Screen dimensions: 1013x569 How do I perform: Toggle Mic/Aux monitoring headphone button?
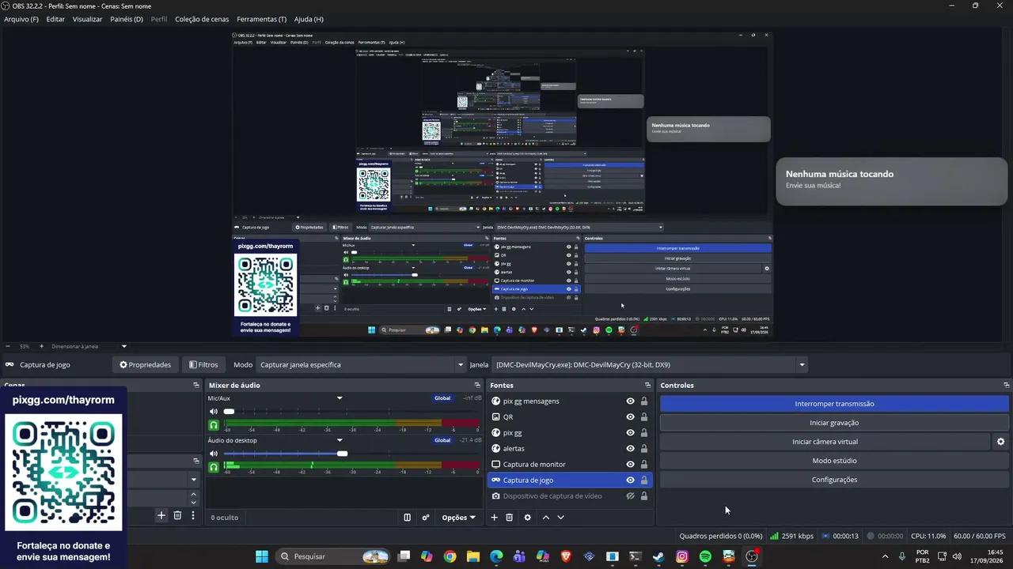pyautogui.click(x=213, y=425)
